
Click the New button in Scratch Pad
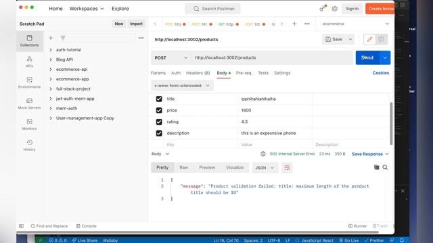(x=119, y=24)
